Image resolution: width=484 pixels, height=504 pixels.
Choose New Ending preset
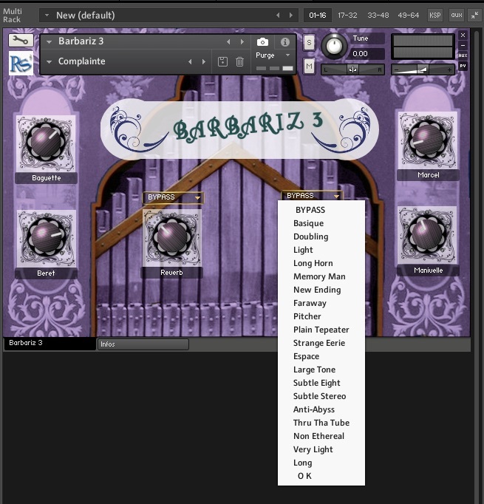point(321,290)
